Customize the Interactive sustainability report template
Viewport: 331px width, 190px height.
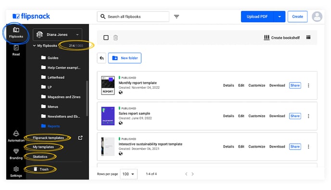click(x=257, y=147)
